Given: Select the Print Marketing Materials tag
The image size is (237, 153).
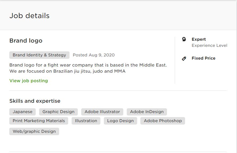Looking at the screenshot, I should (39, 121).
